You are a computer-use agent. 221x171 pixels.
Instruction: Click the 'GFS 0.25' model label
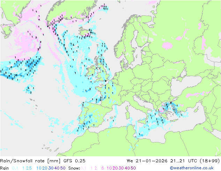coord(74,161)
